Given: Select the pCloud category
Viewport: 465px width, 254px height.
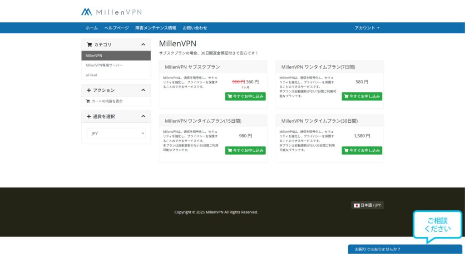Looking at the screenshot, I should (116, 75).
